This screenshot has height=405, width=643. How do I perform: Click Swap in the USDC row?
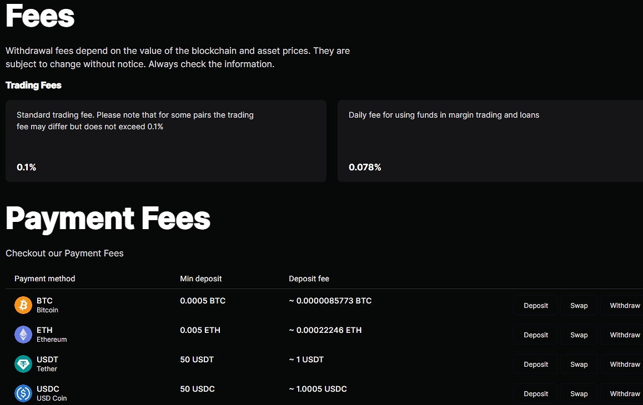point(579,394)
